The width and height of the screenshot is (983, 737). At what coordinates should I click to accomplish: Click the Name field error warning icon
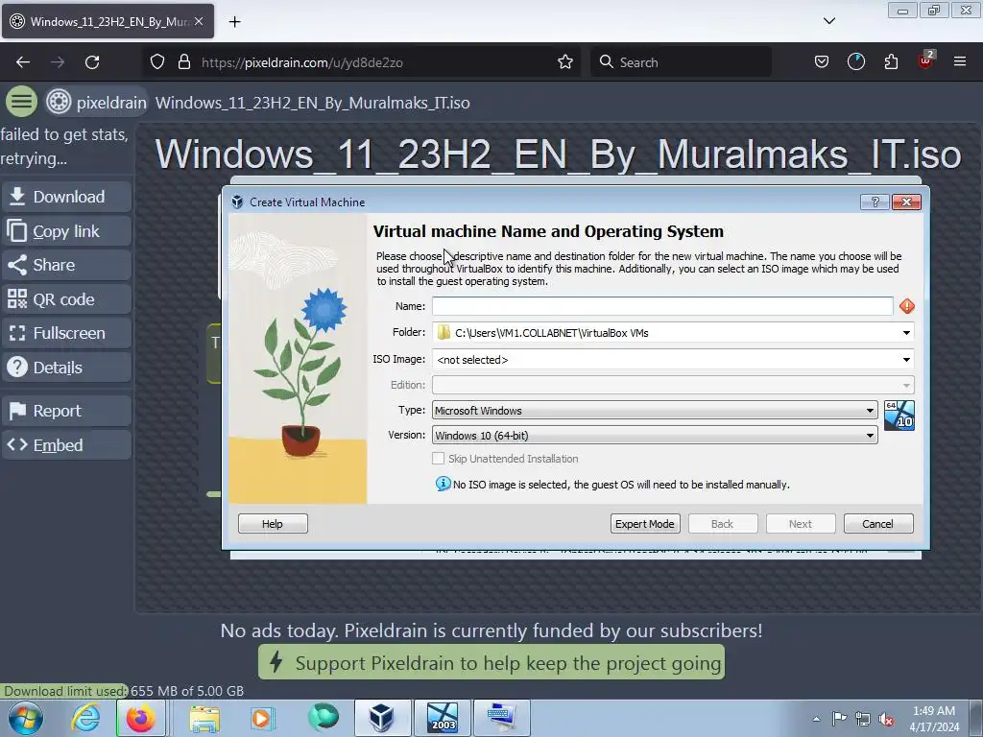(x=906, y=306)
